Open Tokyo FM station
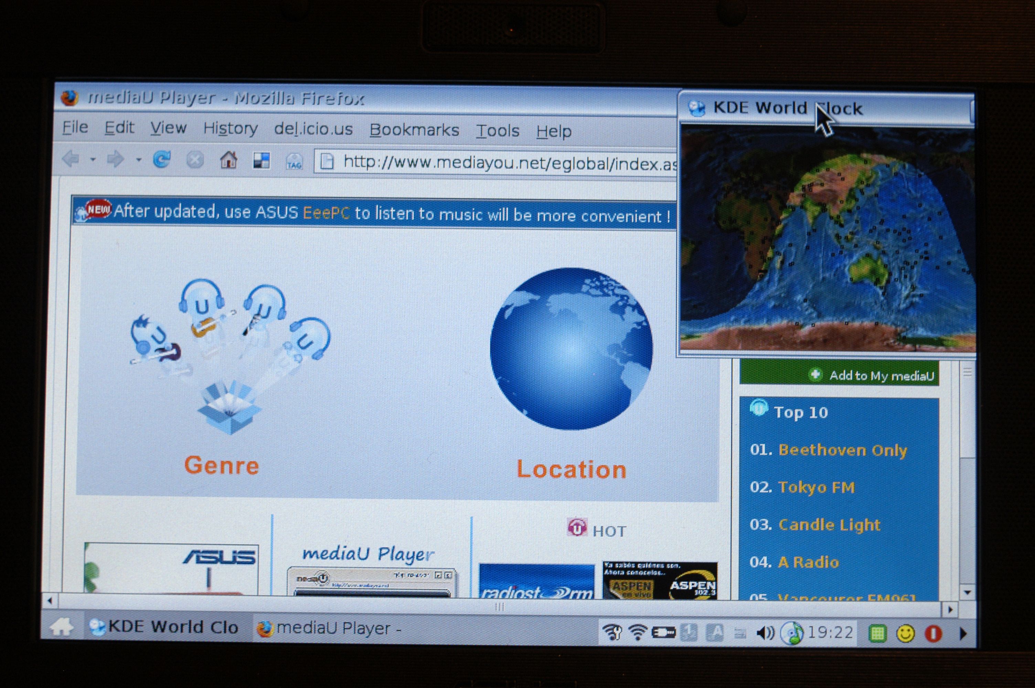Viewport: 1035px width, 688px height. tap(816, 487)
